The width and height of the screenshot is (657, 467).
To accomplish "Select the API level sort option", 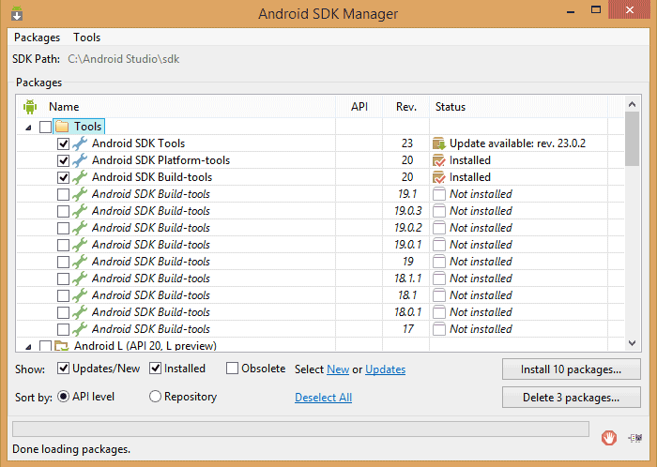I will [x=63, y=397].
